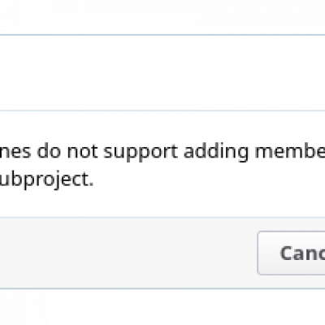Click the Cancel button
Viewport: 325px width, 325px height.
pos(292,253)
